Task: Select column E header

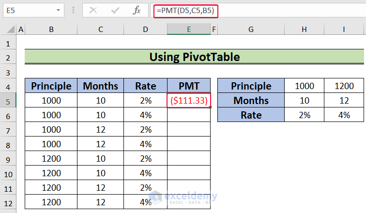Action: (x=189, y=30)
